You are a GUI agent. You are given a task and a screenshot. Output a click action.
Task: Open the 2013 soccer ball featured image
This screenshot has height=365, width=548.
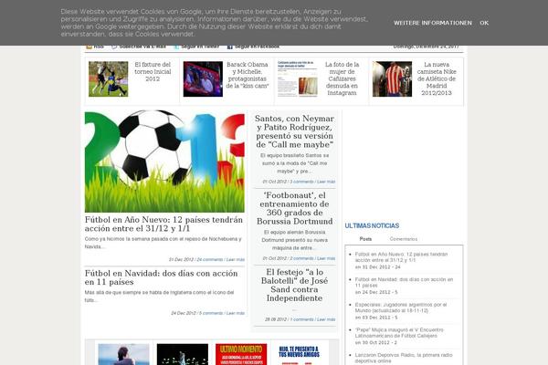(x=164, y=162)
